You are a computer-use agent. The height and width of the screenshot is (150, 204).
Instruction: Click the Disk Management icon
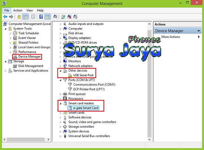(x=15, y=66)
